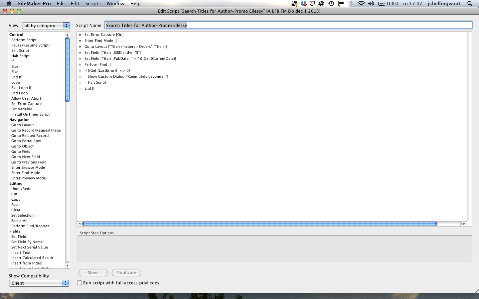
Task: Select the If Get LastError script step
Action: pyautogui.click(x=107, y=70)
